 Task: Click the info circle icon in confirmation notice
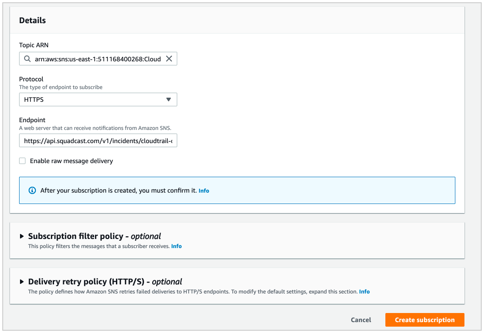point(32,190)
